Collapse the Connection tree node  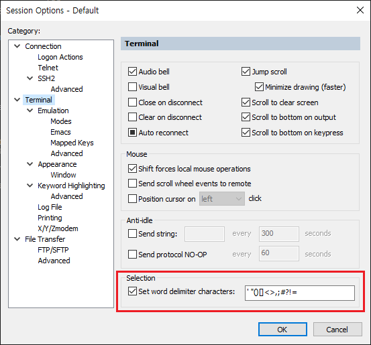(x=17, y=46)
